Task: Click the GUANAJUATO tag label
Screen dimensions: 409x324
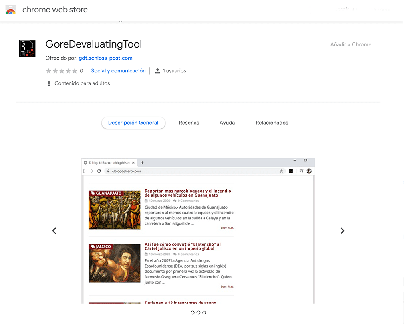Action: tap(106, 193)
